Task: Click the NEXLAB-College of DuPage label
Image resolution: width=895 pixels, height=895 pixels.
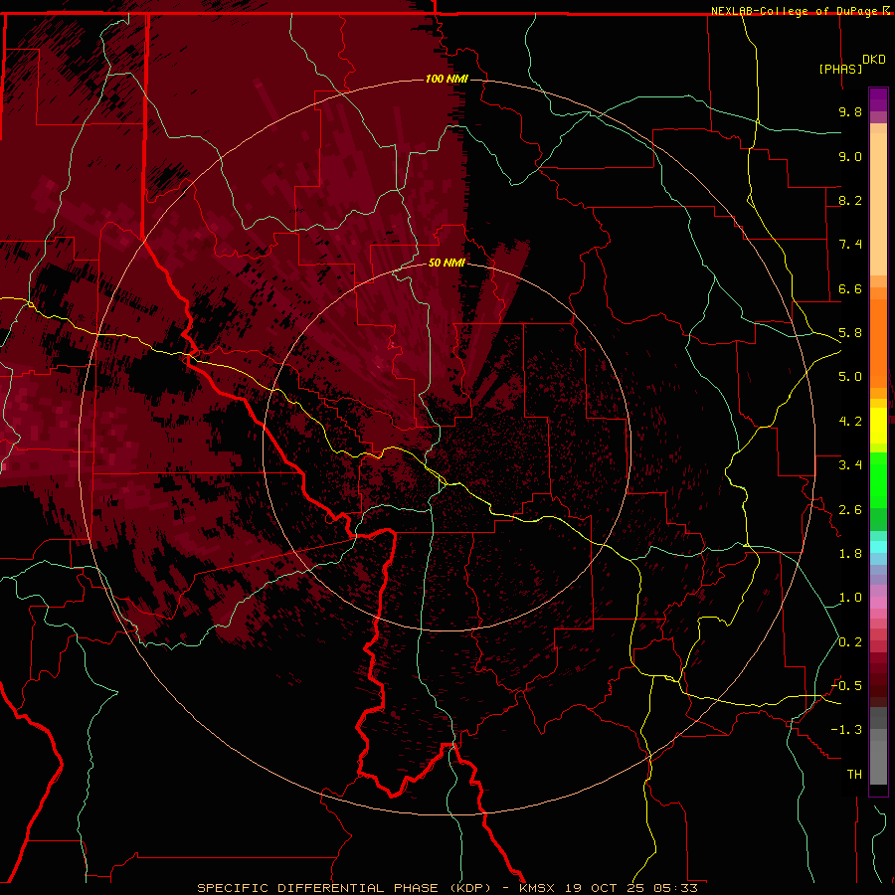Action: click(x=796, y=11)
